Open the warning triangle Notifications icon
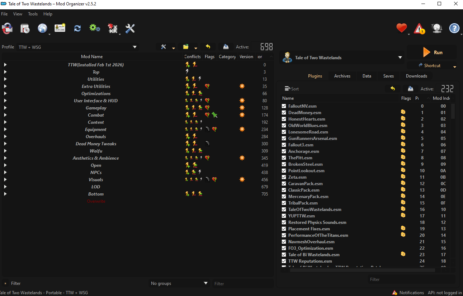This screenshot has width=463, height=296. pyautogui.click(x=419, y=28)
